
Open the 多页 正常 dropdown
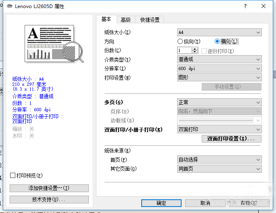click(220, 102)
